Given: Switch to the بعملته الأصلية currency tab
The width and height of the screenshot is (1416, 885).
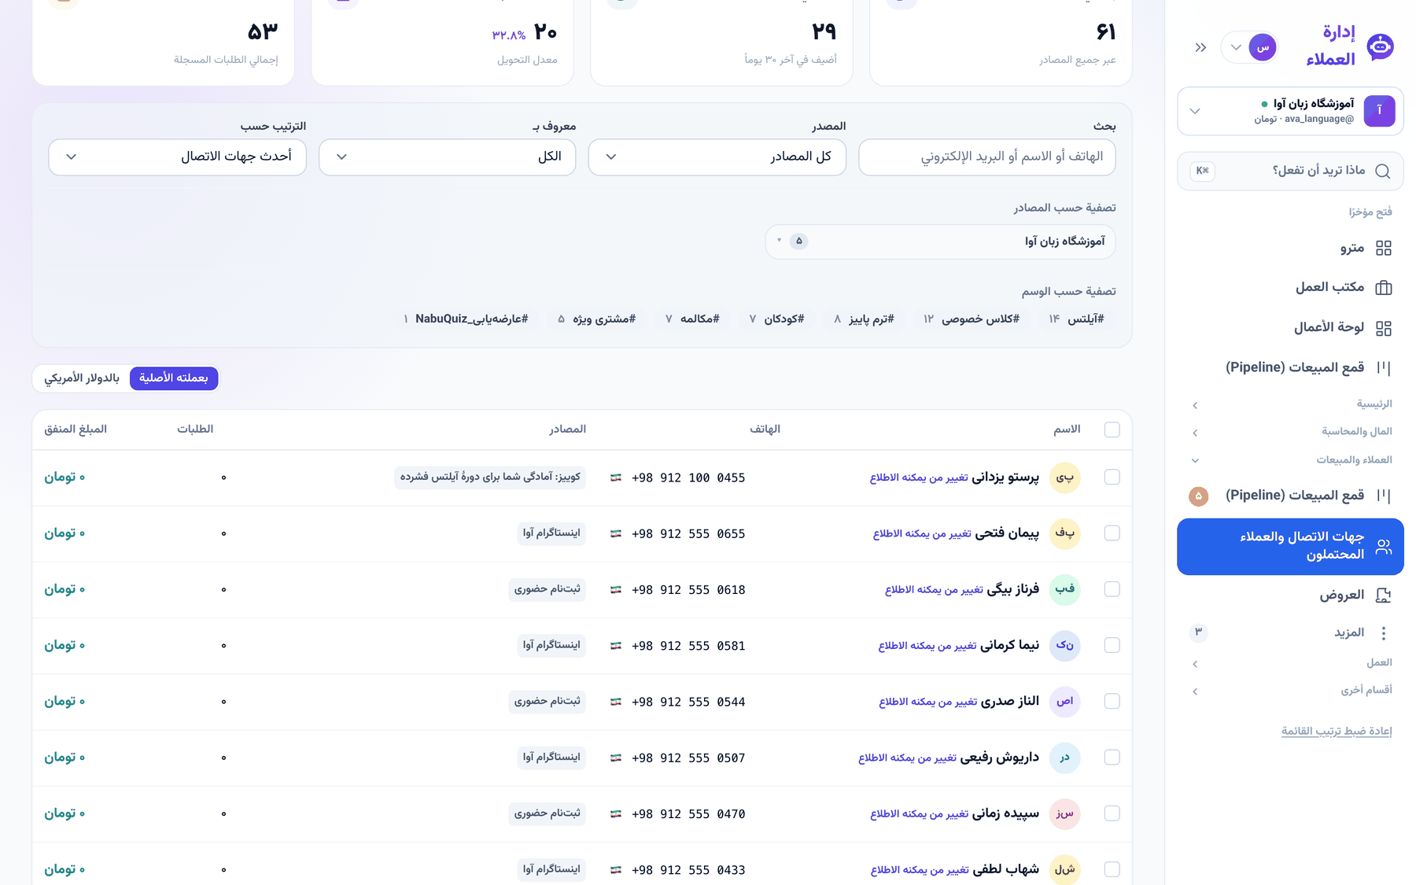Looking at the screenshot, I should 174,378.
